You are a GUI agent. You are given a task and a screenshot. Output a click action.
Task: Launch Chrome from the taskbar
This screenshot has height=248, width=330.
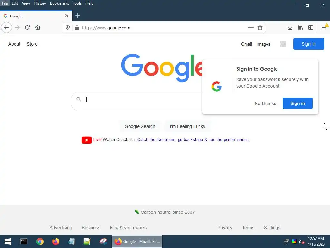click(40, 242)
